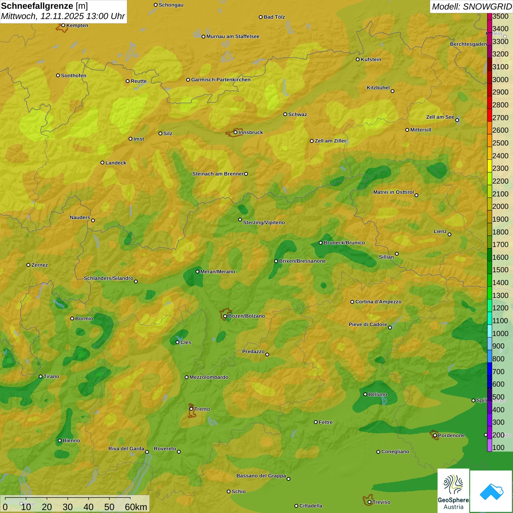Screen dimensions: 513x513
Task: Click the Bad Tölz label
Action: pos(274,17)
